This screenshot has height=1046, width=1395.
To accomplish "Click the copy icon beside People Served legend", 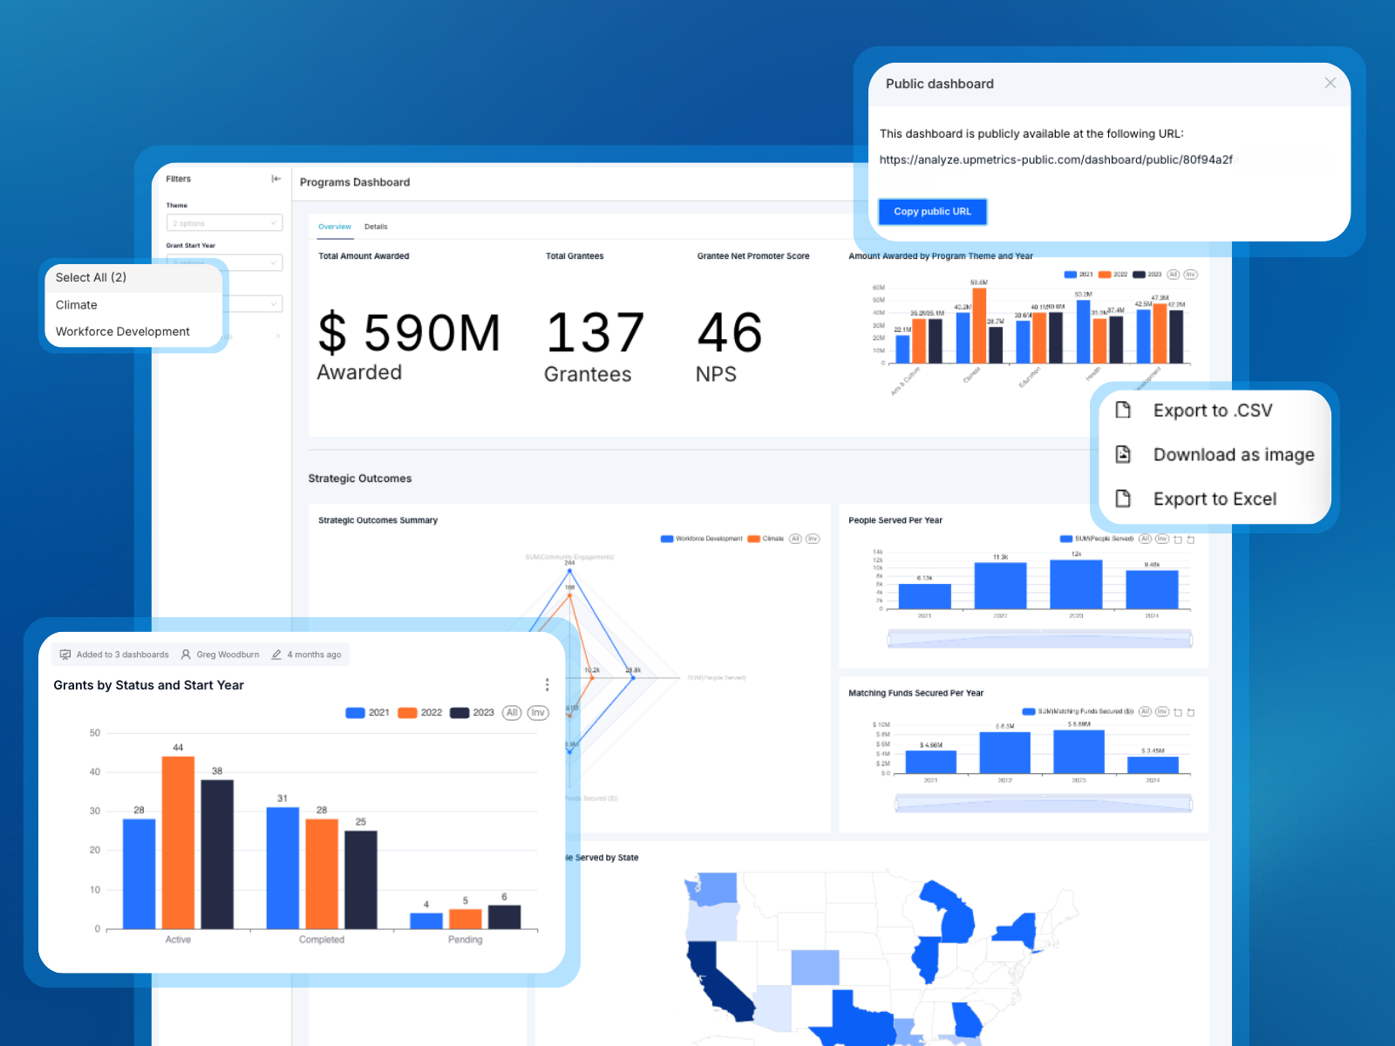I will click(1177, 539).
